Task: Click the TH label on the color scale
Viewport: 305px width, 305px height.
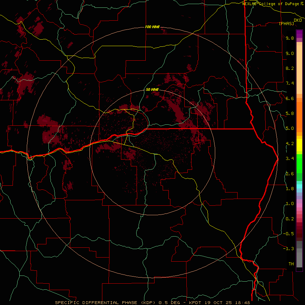Action: pos(291,264)
